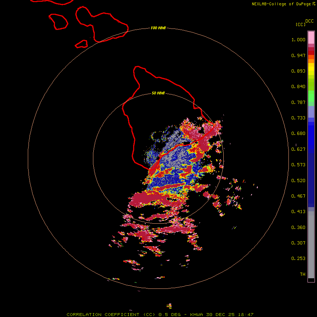Click the 0.467 colorbar value
Image resolution: width=317 pixels, height=317 pixels.
(298, 196)
